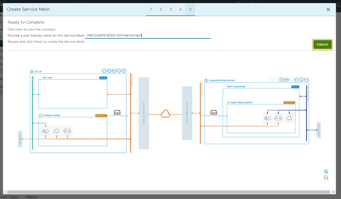Zoom in on the topology diagram
The height and width of the screenshot is (199, 341).
pos(326,172)
